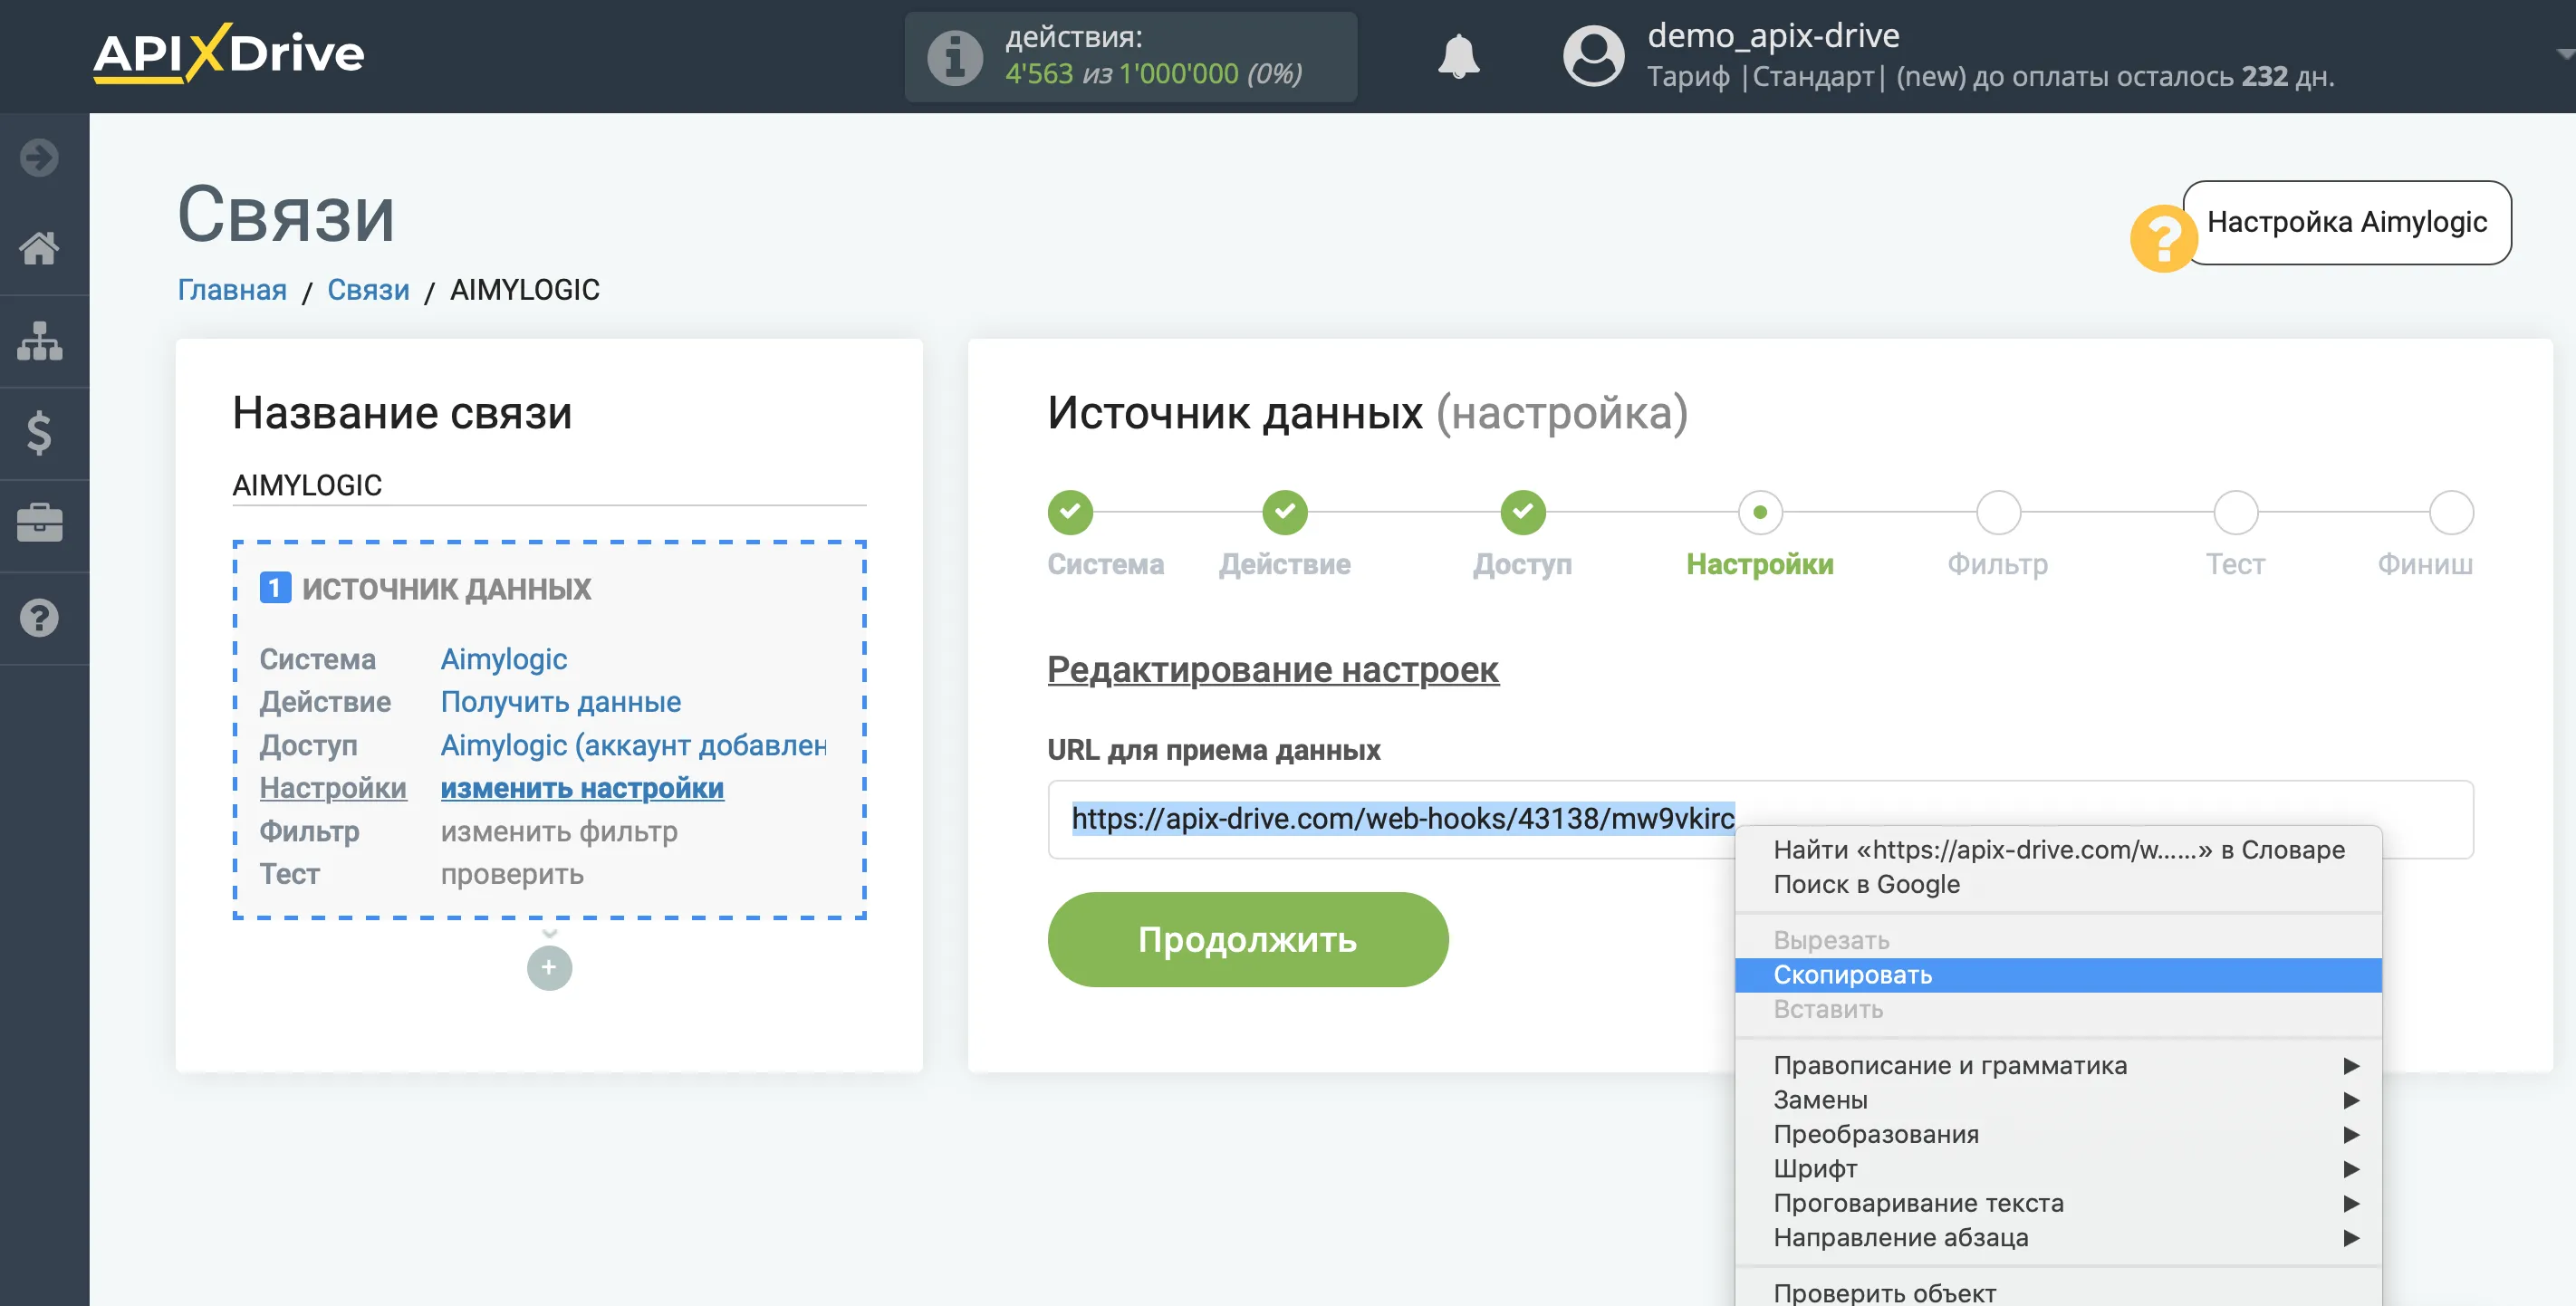
Task: Select the Фильтр step circle
Action: [1998, 512]
